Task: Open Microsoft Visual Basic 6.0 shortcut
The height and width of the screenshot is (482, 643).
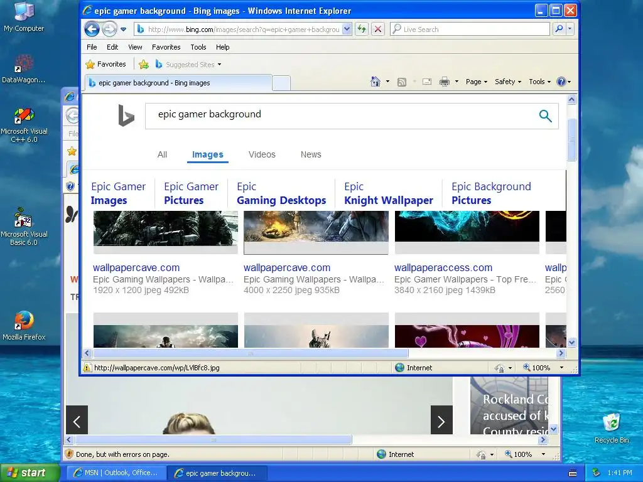Action: pyautogui.click(x=24, y=226)
